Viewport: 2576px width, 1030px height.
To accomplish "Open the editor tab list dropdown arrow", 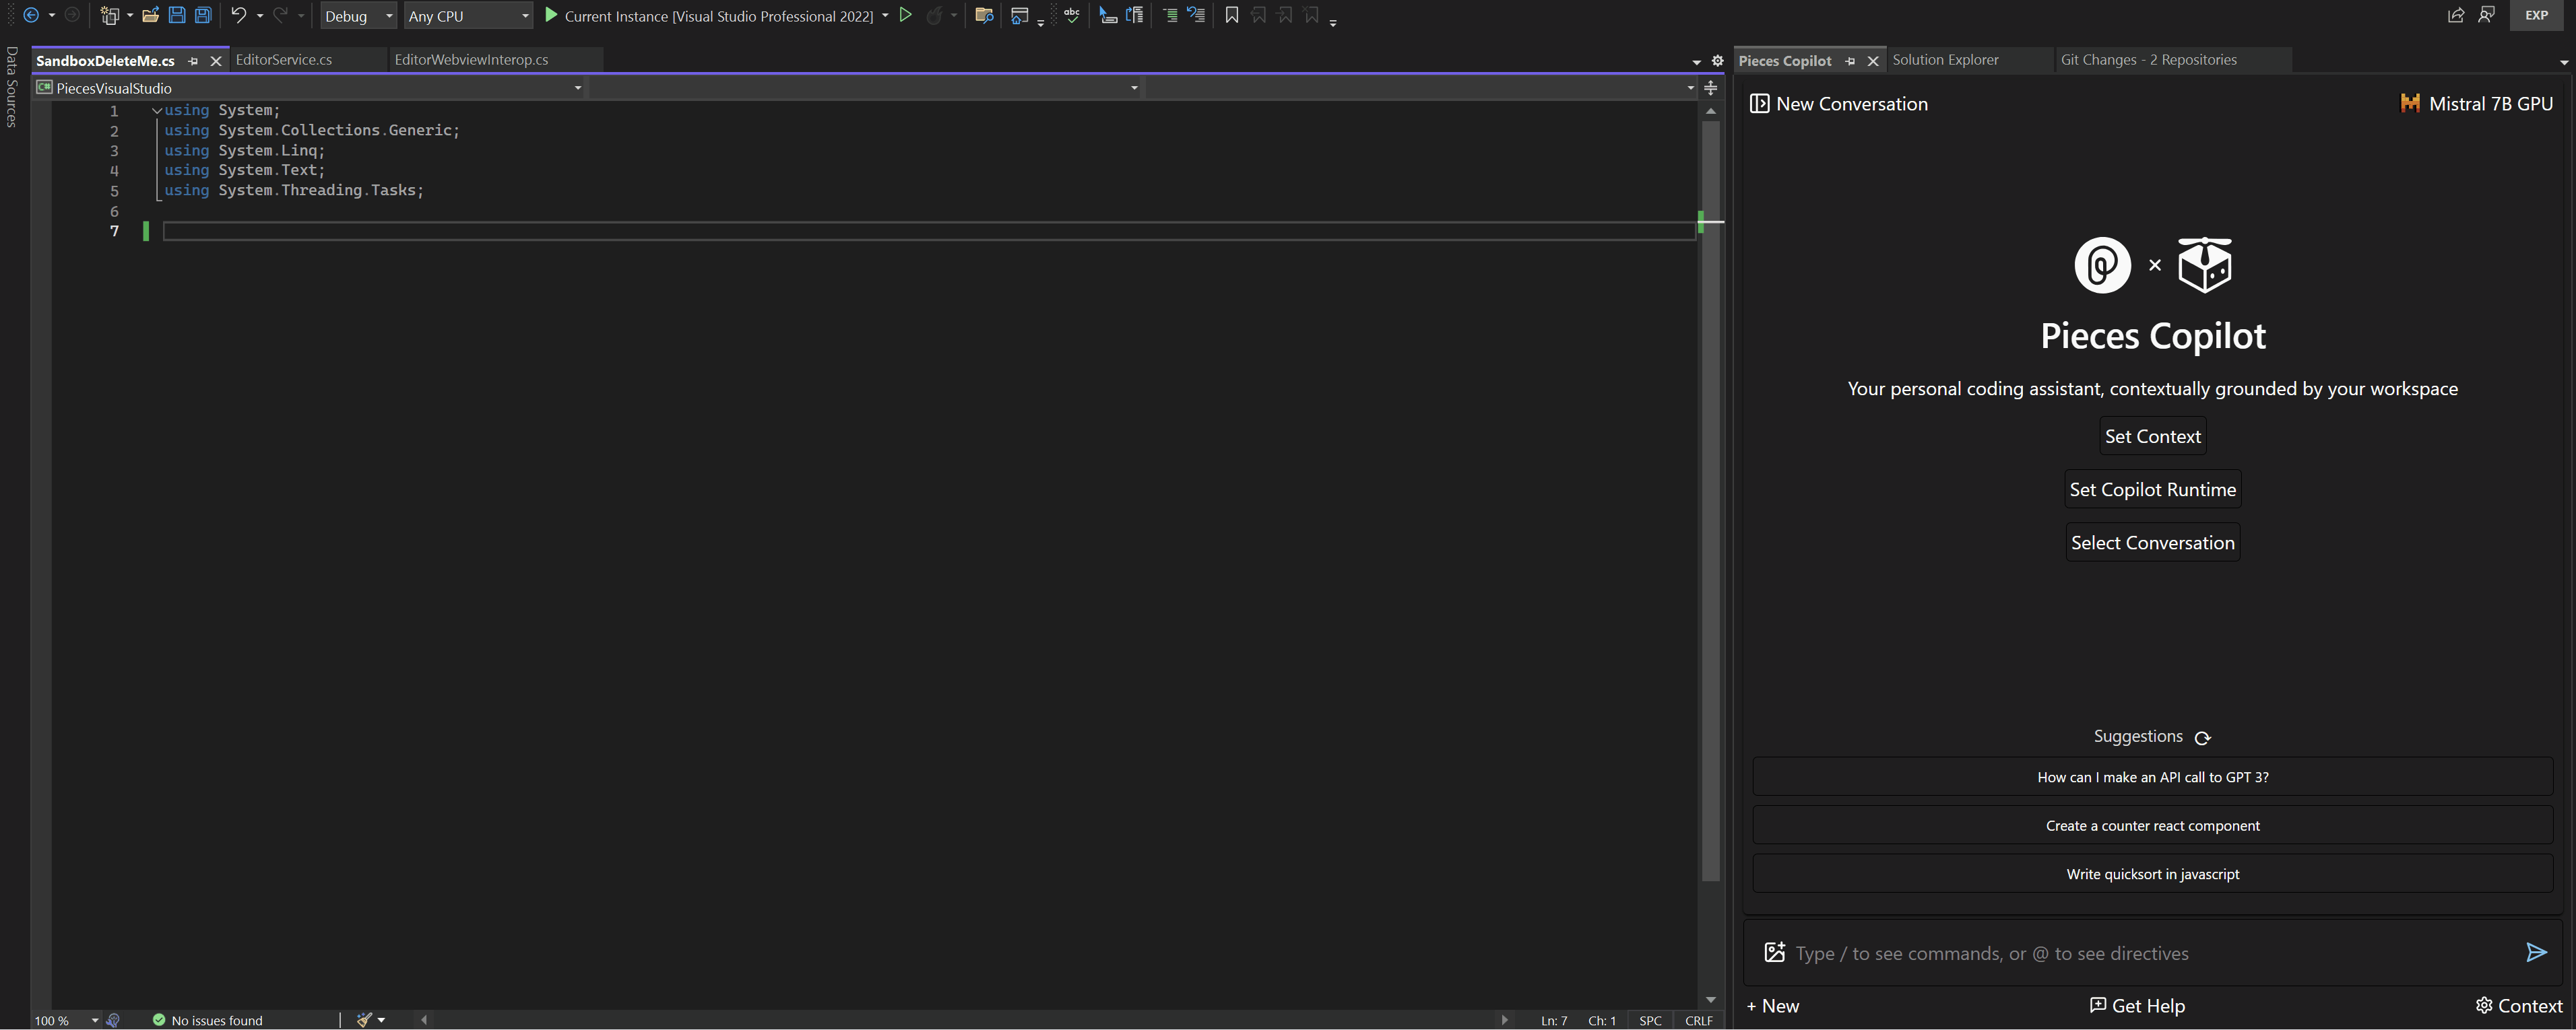I will (x=1696, y=62).
